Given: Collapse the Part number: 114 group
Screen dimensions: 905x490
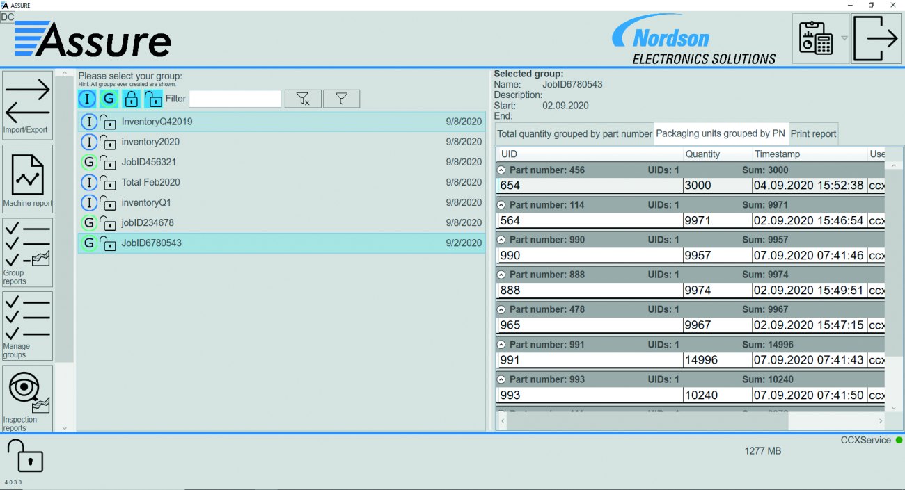Looking at the screenshot, I should pyautogui.click(x=501, y=205).
